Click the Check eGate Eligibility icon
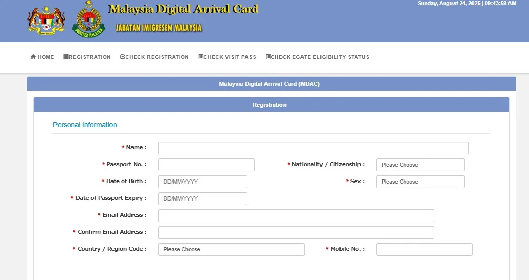This screenshot has height=280, width=529. pos(268,57)
